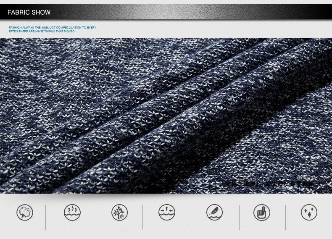This screenshot has width=332, height=239.
Task: Click the line 'EFTEN THERE ARE MANT THINGS THAT MOVEO'
Action: [x=42, y=32]
